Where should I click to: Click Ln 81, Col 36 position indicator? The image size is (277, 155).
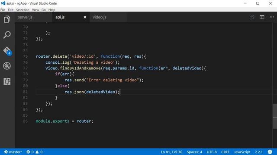coord(171,152)
